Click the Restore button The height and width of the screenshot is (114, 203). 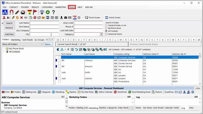(9, 28)
